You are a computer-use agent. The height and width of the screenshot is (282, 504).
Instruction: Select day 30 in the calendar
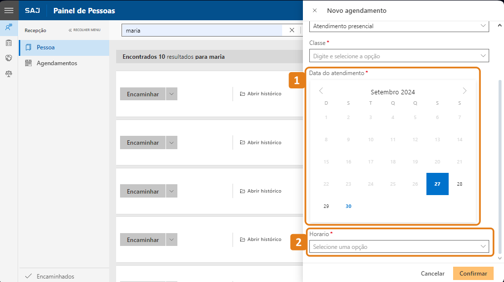[x=348, y=206]
